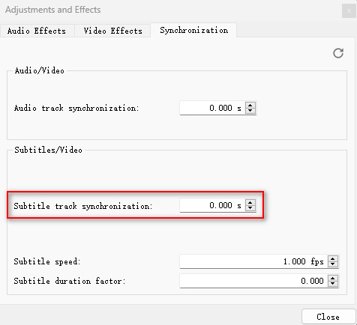Viewport: 357px width, 325px height.
Task: Close the Adjustments and Effects window
Action: coord(349,11)
